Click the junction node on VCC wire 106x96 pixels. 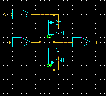tap(54, 15)
